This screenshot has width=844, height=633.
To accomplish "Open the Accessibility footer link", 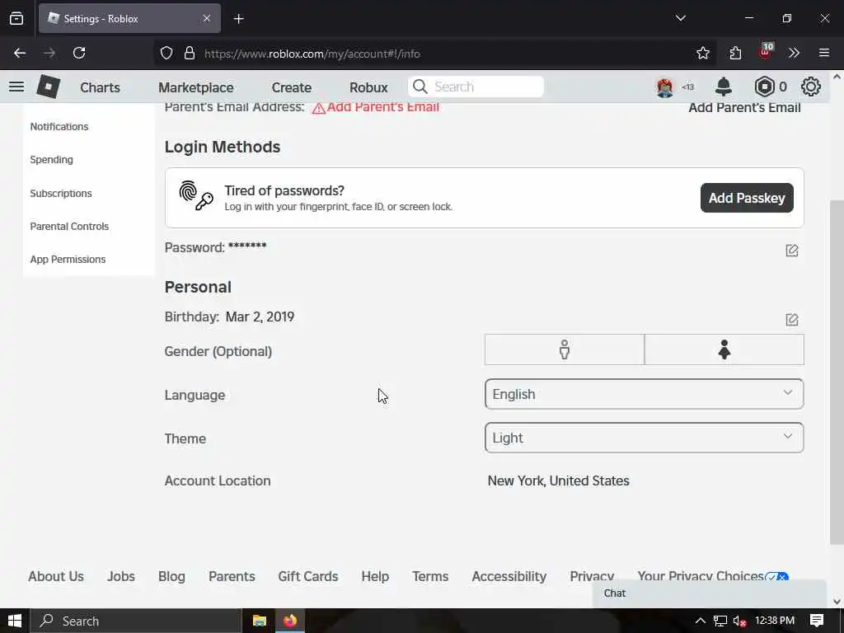I will (x=509, y=576).
